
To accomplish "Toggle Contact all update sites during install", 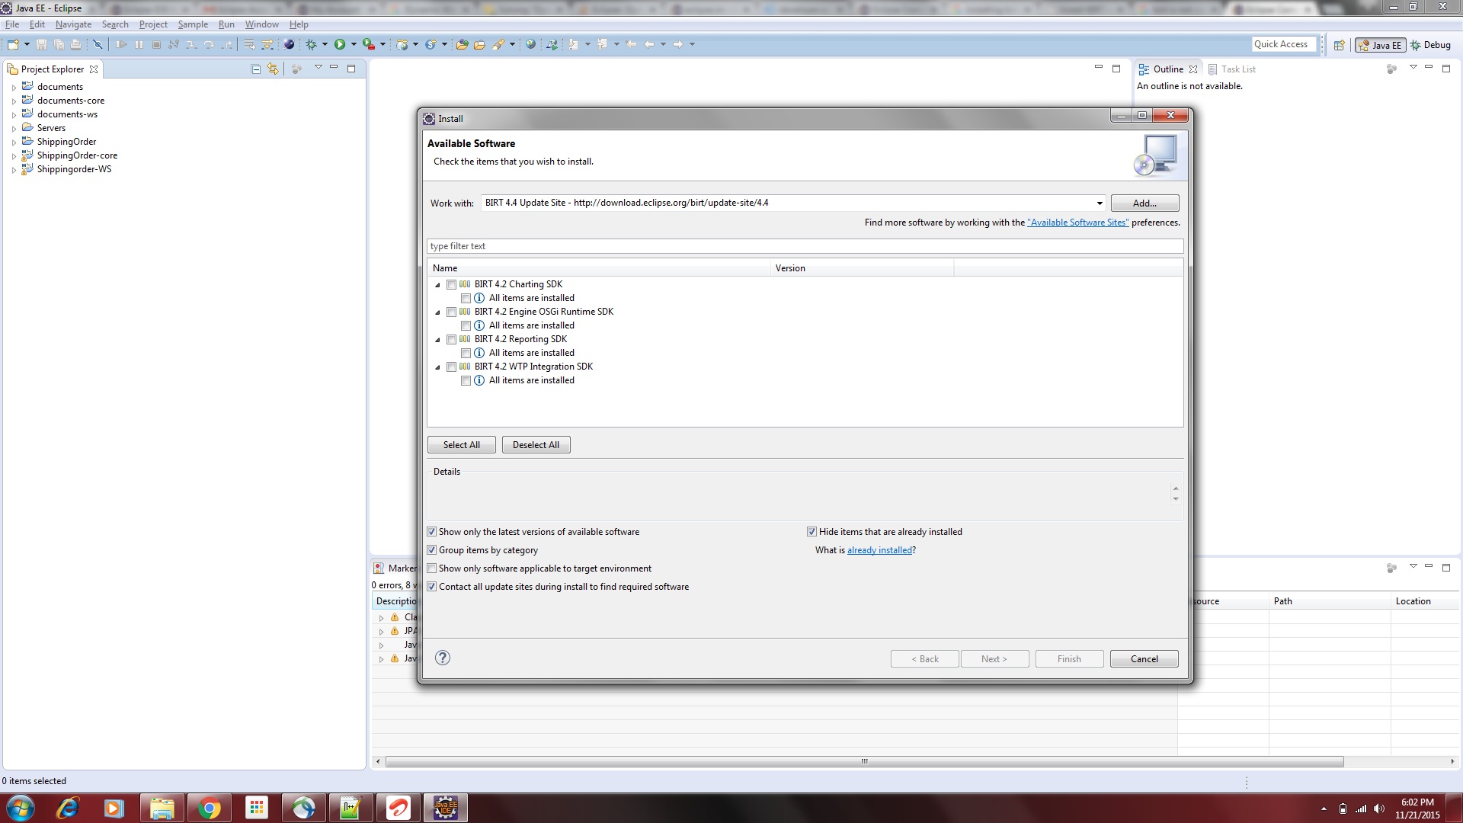I will 432,587.
